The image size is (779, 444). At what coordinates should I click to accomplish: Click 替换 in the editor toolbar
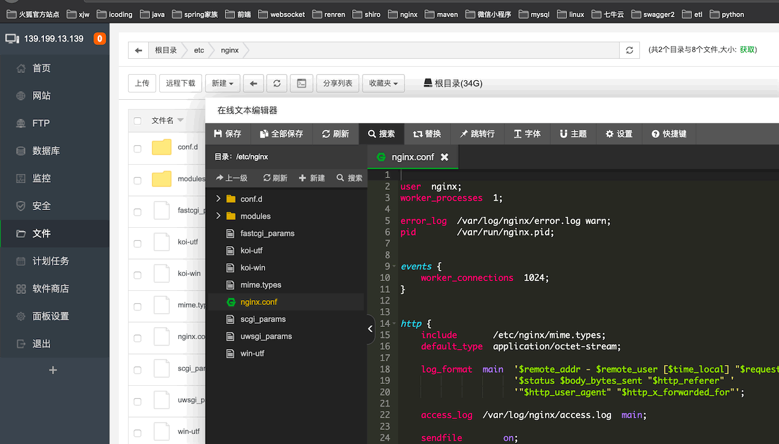(x=427, y=134)
